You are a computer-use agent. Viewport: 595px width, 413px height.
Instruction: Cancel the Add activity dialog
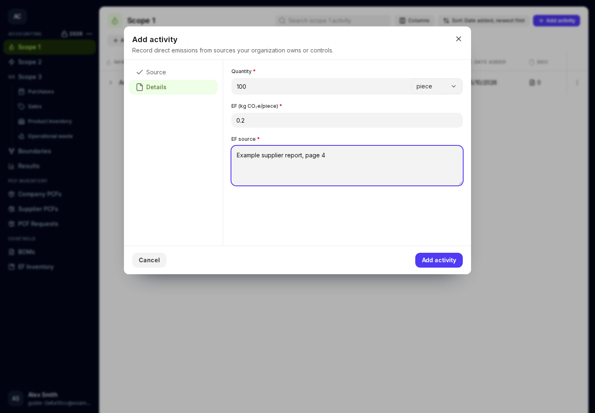tap(149, 260)
